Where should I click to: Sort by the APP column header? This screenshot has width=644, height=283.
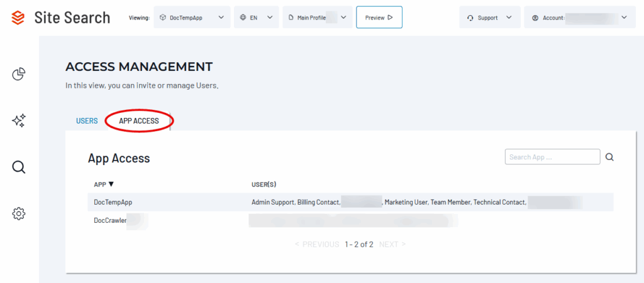[x=104, y=184]
